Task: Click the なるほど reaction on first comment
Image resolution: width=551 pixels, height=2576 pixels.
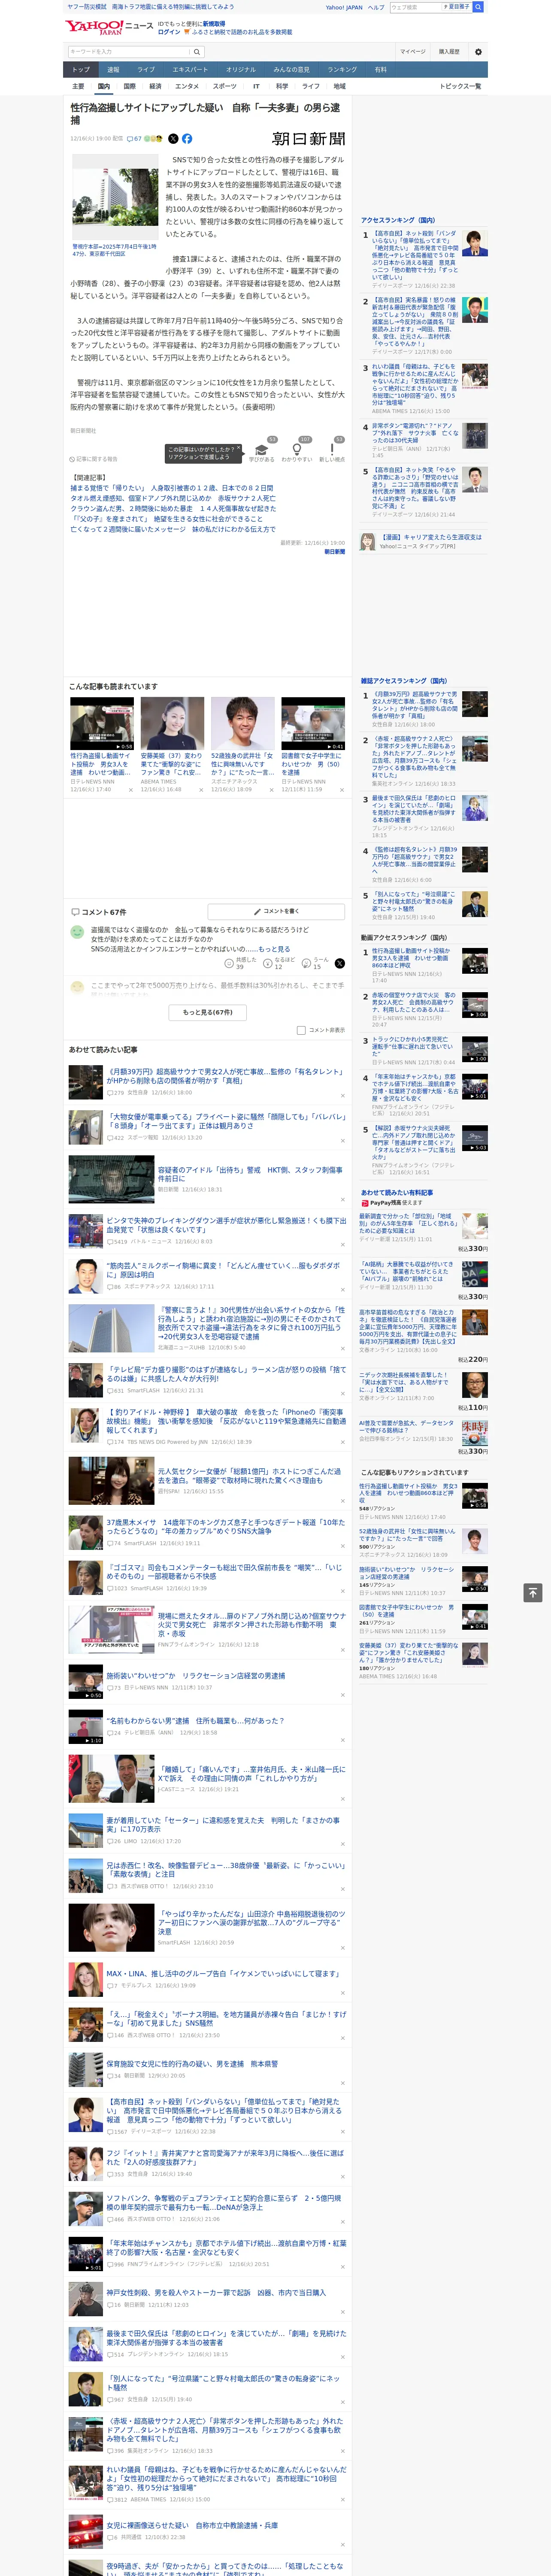Action: coord(279,963)
